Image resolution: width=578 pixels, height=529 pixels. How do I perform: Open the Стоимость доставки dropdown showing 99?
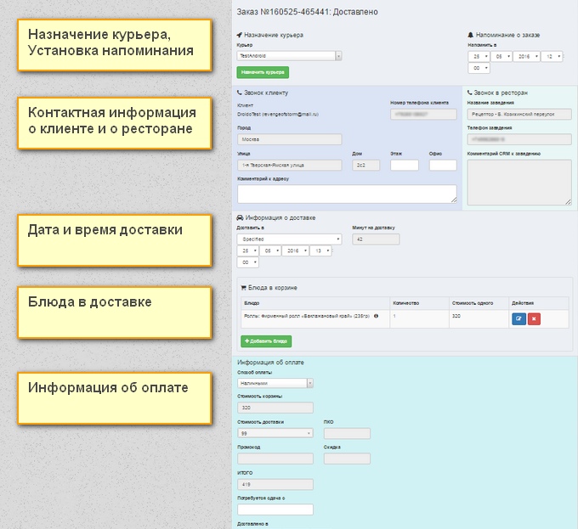click(275, 433)
